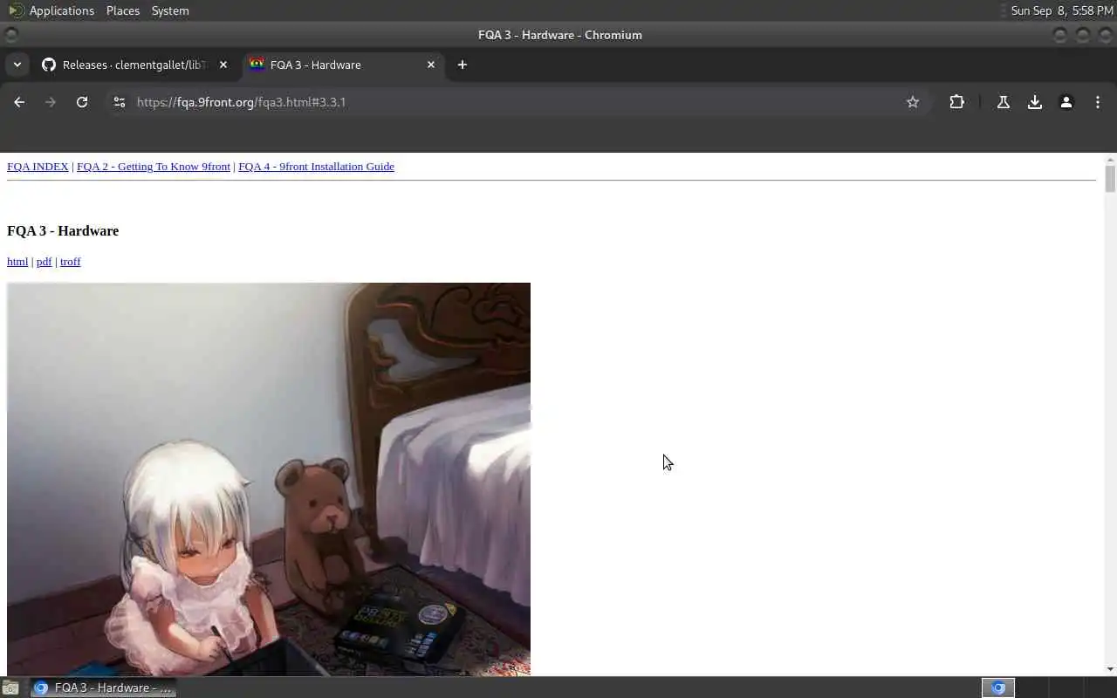Open FQA 2 - Getting To Know 9front link
The image size is (1117, 698).
click(154, 167)
